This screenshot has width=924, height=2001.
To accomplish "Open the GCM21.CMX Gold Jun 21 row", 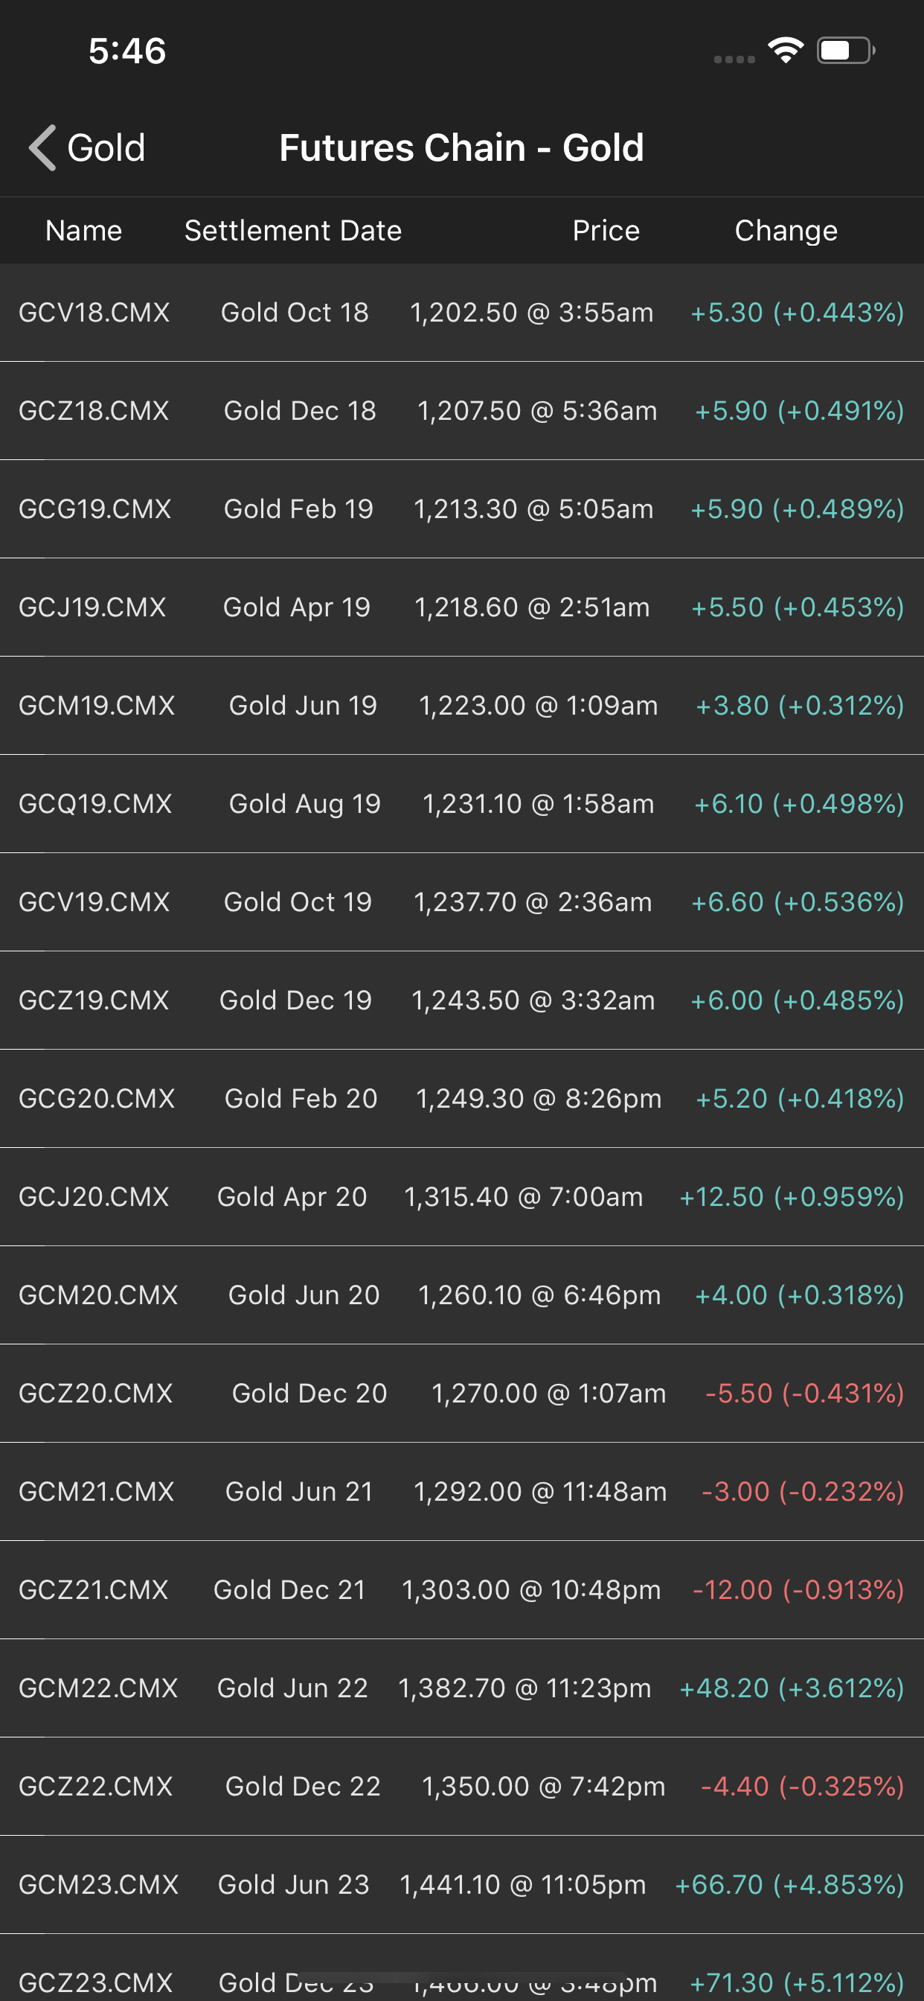I will pos(462,1491).
